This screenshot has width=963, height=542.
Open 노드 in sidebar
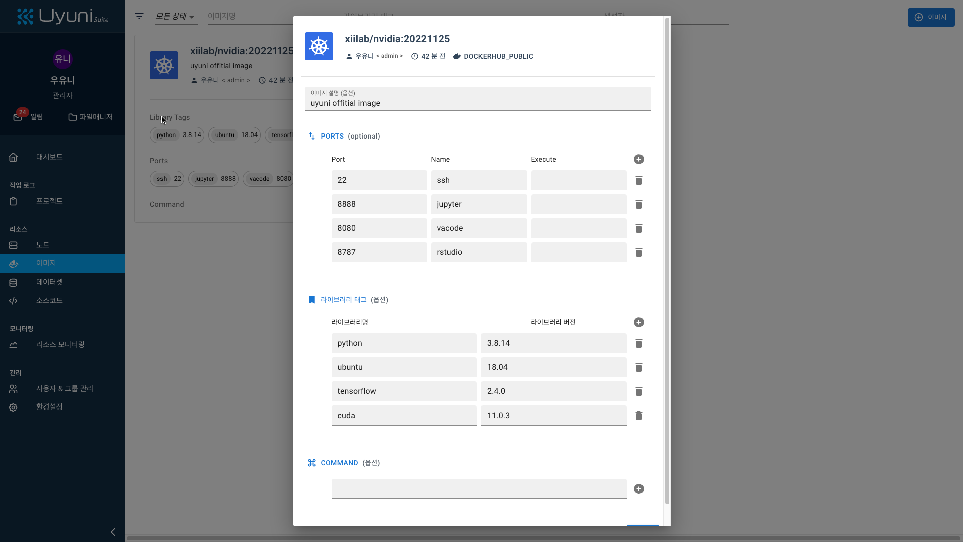pos(63,245)
